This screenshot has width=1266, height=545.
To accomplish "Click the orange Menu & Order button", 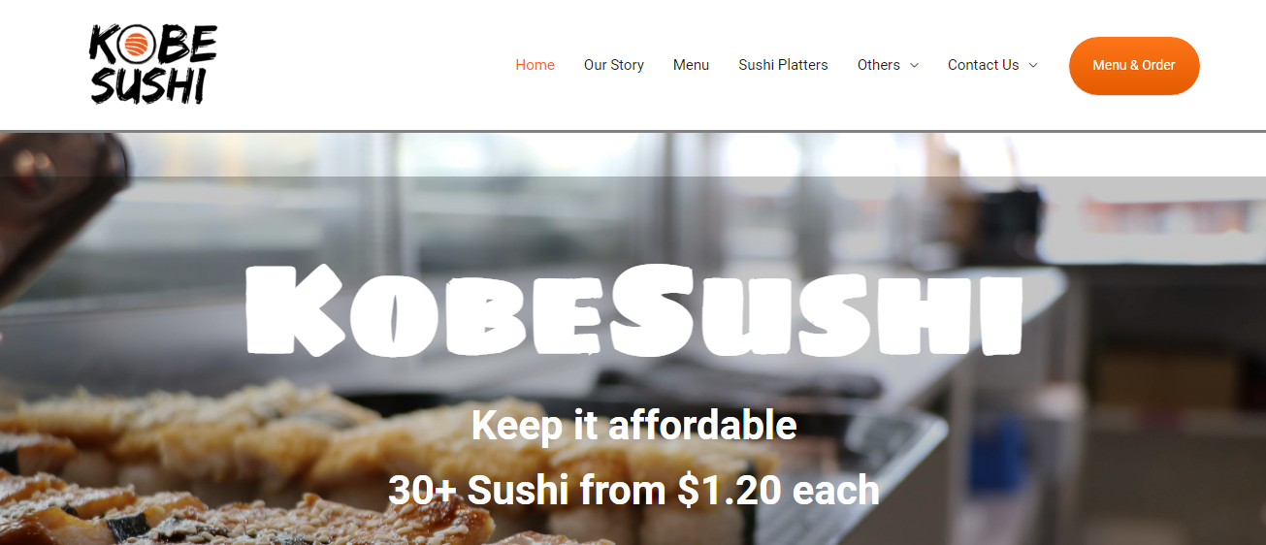I will click(1134, 66).
